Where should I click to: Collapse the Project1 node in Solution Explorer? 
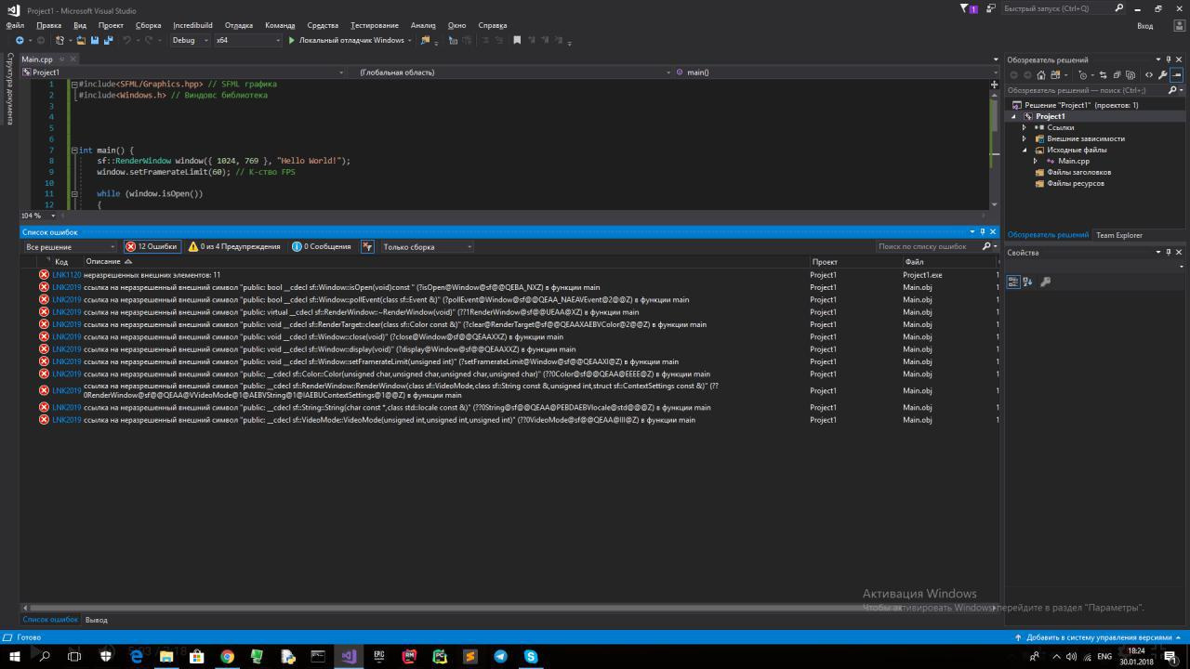click(x=1014, y=116)
